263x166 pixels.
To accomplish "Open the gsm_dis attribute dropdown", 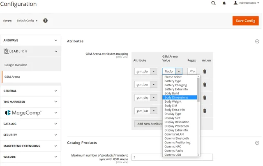I will [146, 98].
